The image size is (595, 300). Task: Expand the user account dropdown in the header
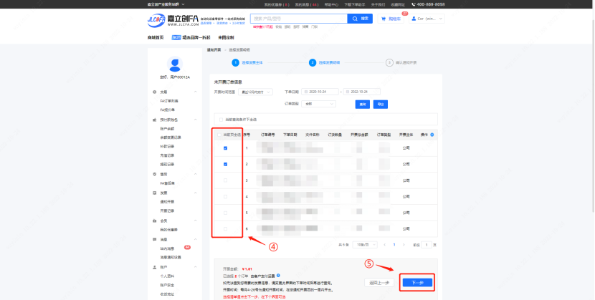tap(430, 19)
